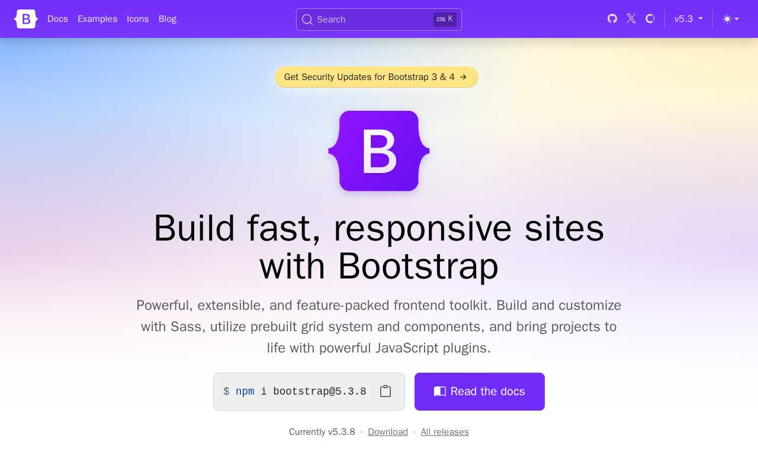This screenshot has width=758, height=474.
Task: Open the Examples menu item
Action: [x=98, y=19]
